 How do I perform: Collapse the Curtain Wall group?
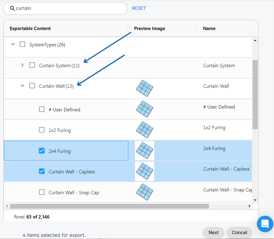[22, 86]
